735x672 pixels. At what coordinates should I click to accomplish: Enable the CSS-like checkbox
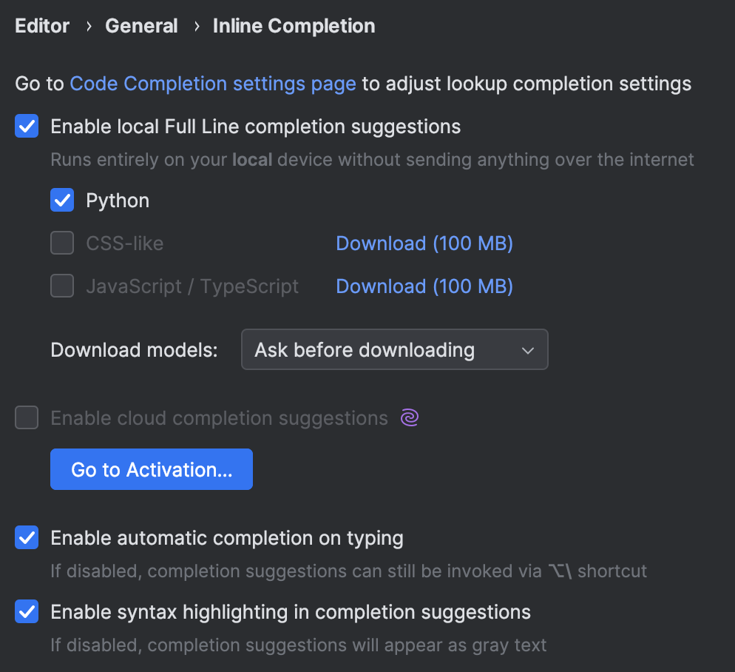click(x=61, y=243)
